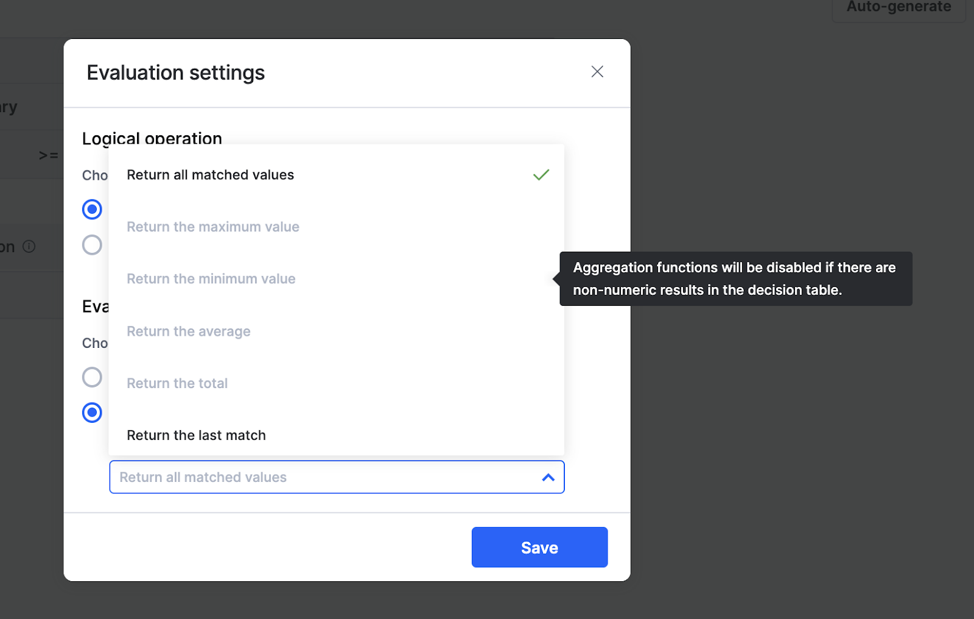Collapse the dropdown using the up chevron
The image size is (974, 619).
pos(548,478)
